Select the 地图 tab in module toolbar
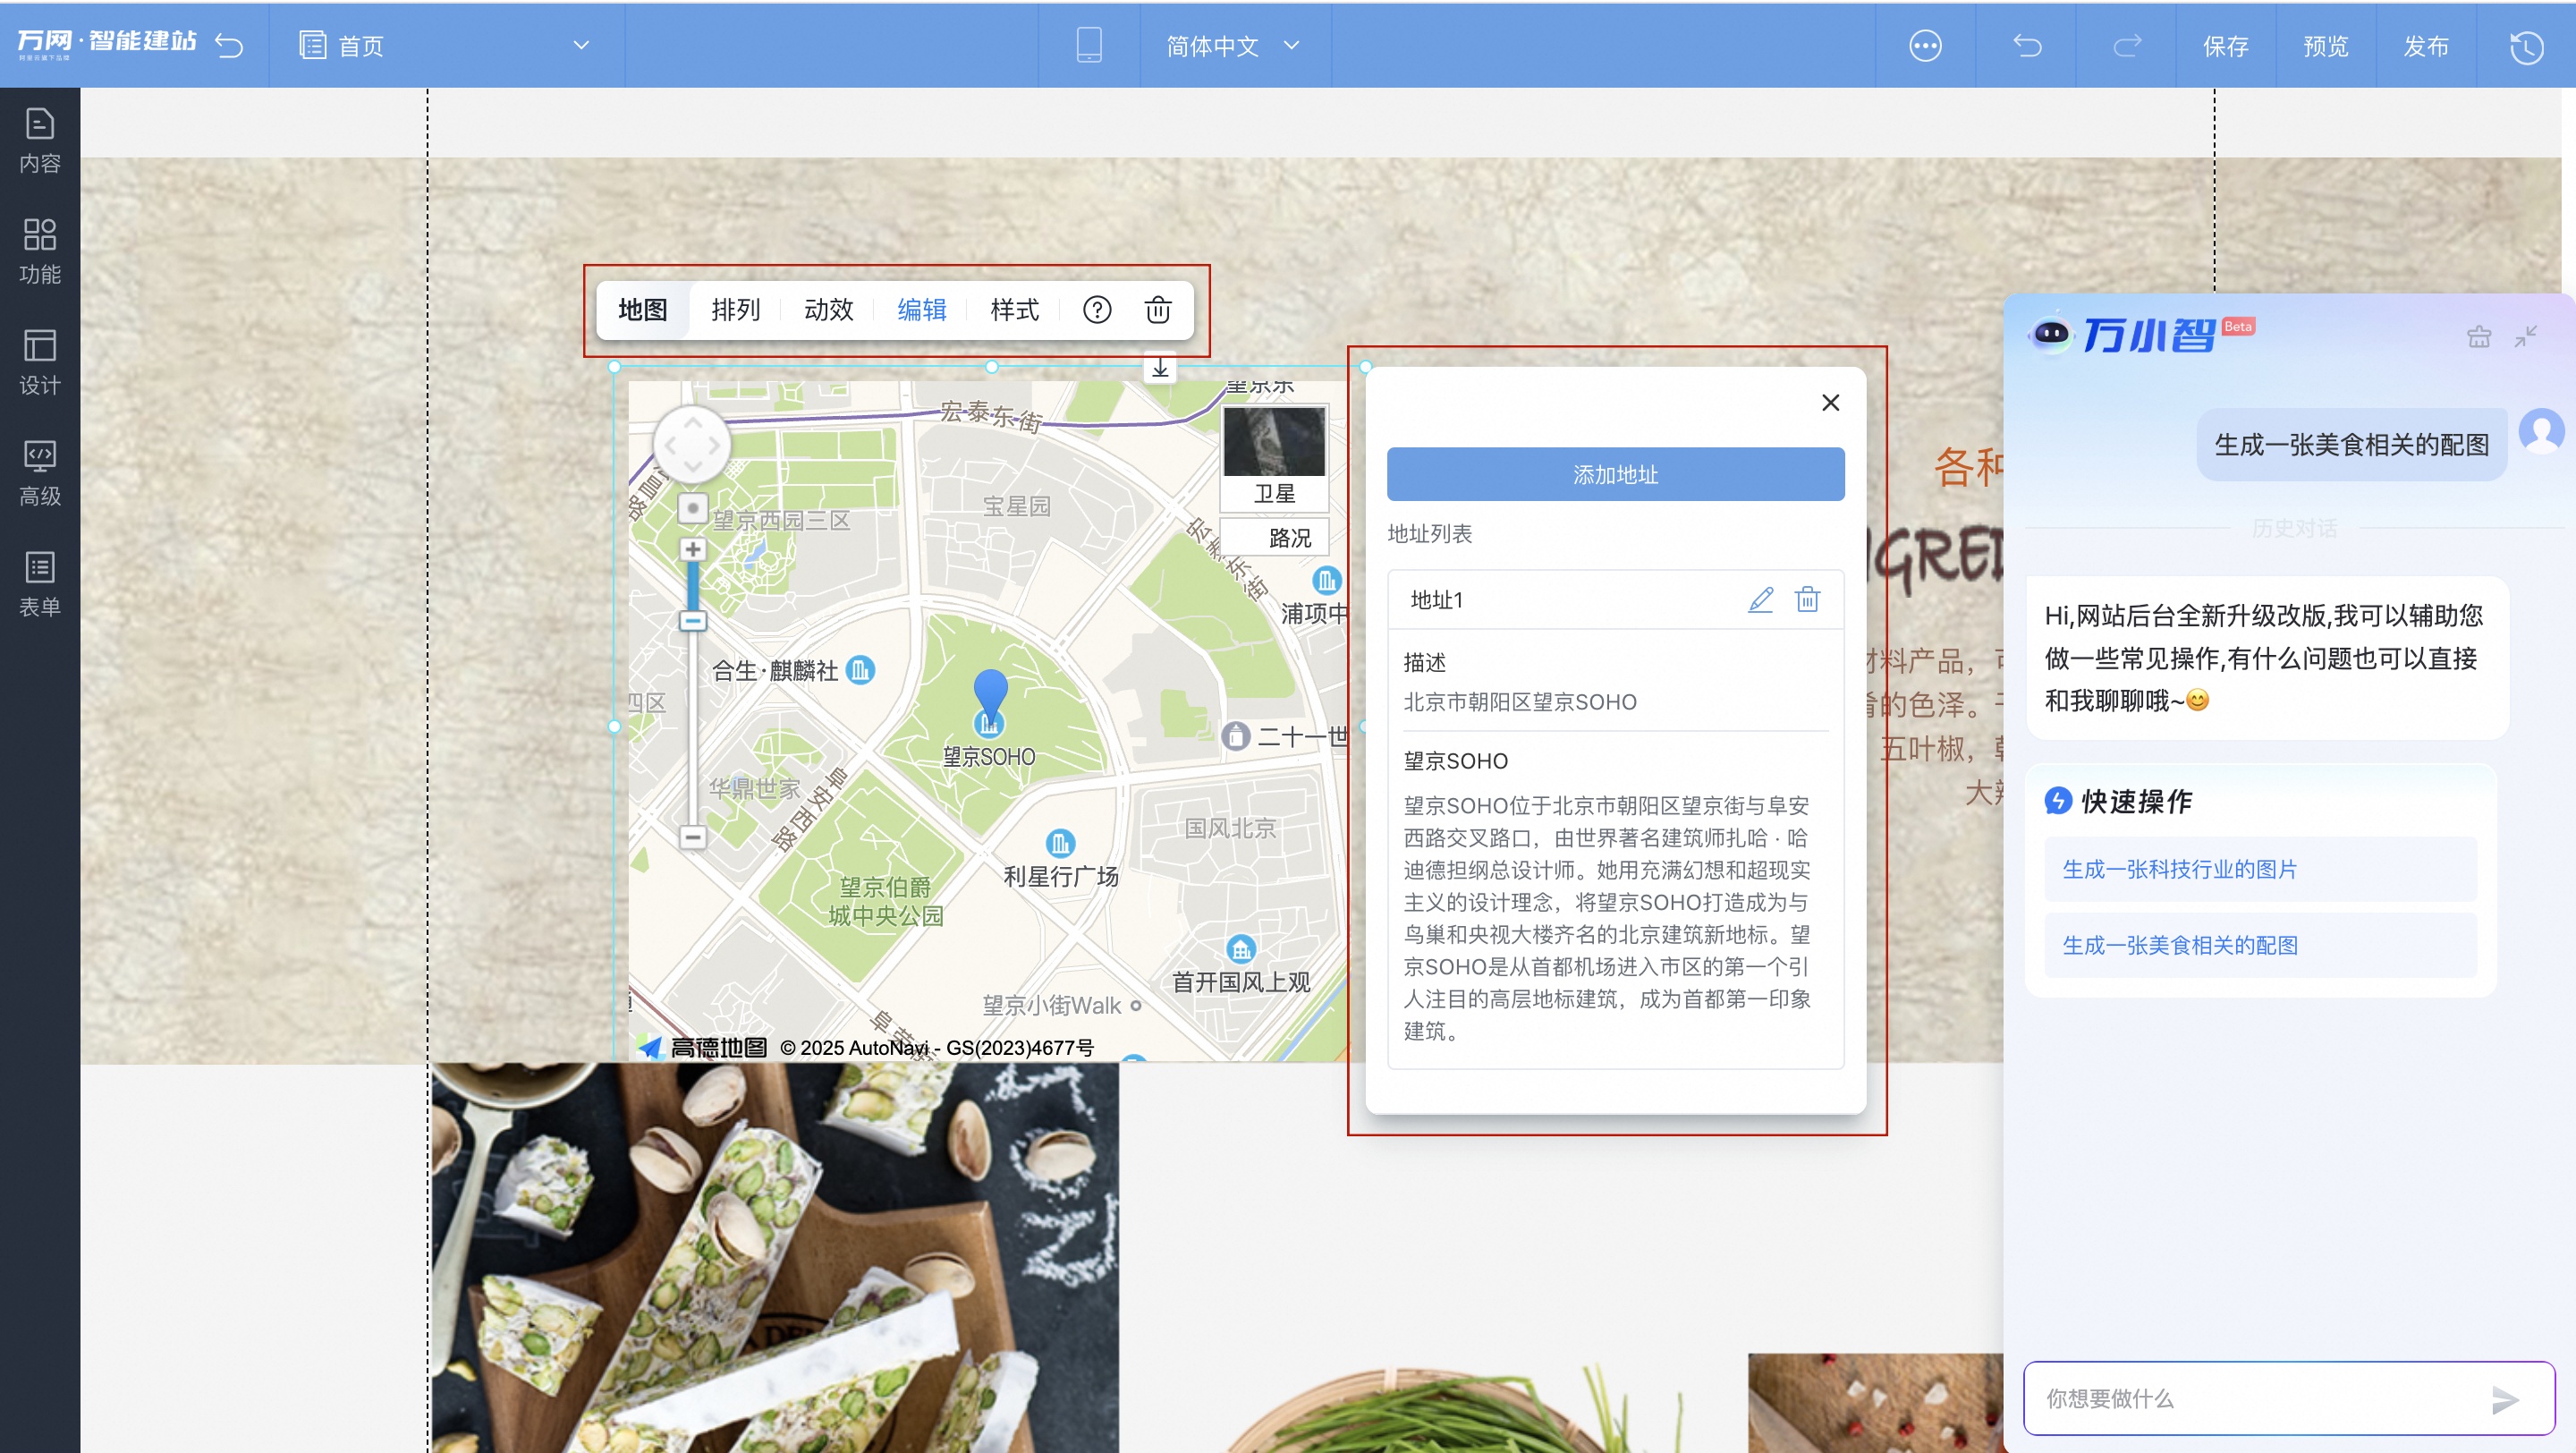 [x=642, y=310]
